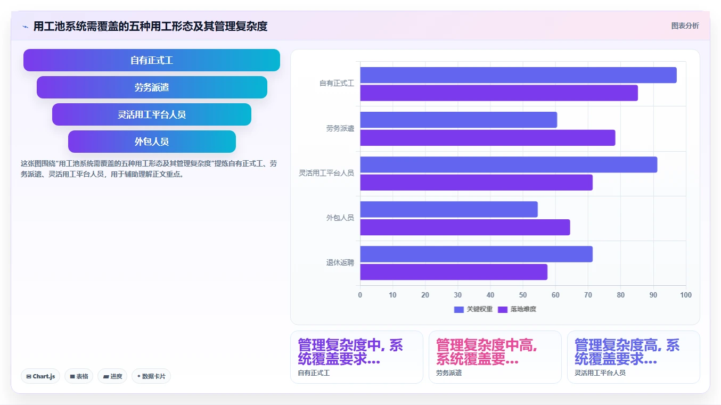
Task: Click the 表格 tag chip
Action: (x=79, y=376)
